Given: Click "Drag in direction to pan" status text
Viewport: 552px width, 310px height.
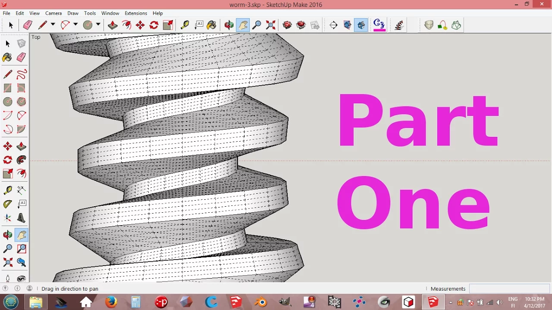Looking at the screenshot, I should click(x=70, y=289).
